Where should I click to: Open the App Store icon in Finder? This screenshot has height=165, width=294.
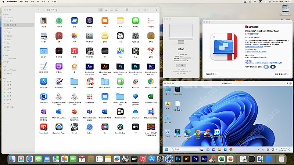point(43,81)
